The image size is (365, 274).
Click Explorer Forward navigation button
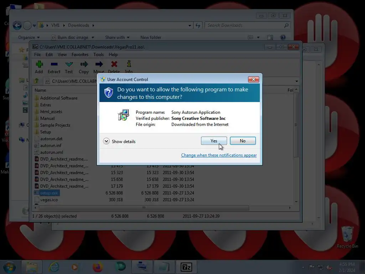(x=27, y=25)
